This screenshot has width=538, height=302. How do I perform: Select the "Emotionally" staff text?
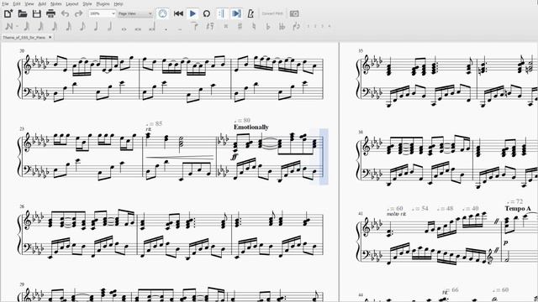251,127
